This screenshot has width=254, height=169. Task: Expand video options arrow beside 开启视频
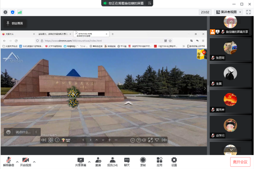click(x=34, y=162)
